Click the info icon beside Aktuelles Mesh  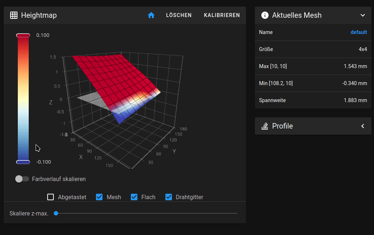(265, 15)
